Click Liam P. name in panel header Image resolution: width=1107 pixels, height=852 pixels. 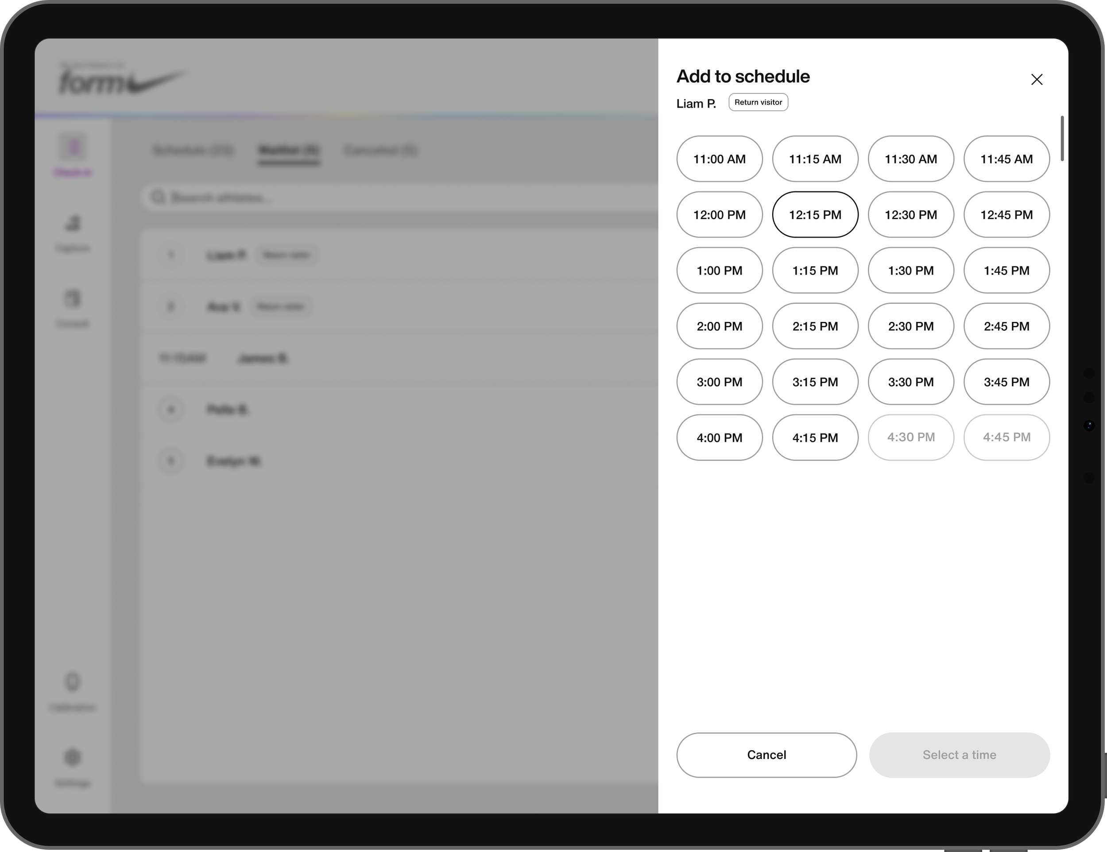click(x=696, y=103)
